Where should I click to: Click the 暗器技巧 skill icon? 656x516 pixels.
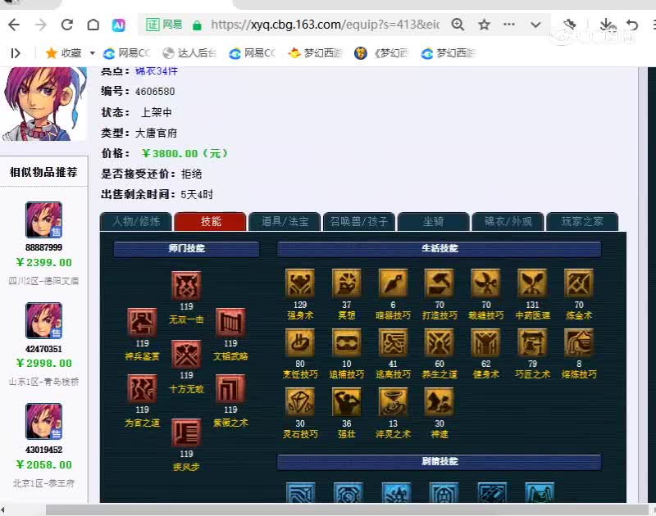393,283
